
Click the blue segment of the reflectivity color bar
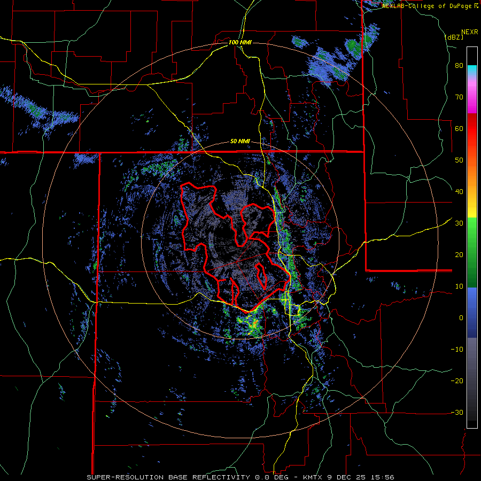coord(472,312)
